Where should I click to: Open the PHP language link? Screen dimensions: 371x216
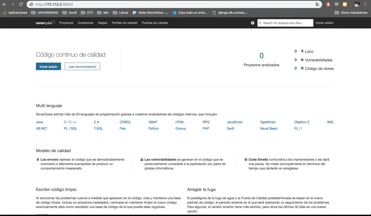206,128
